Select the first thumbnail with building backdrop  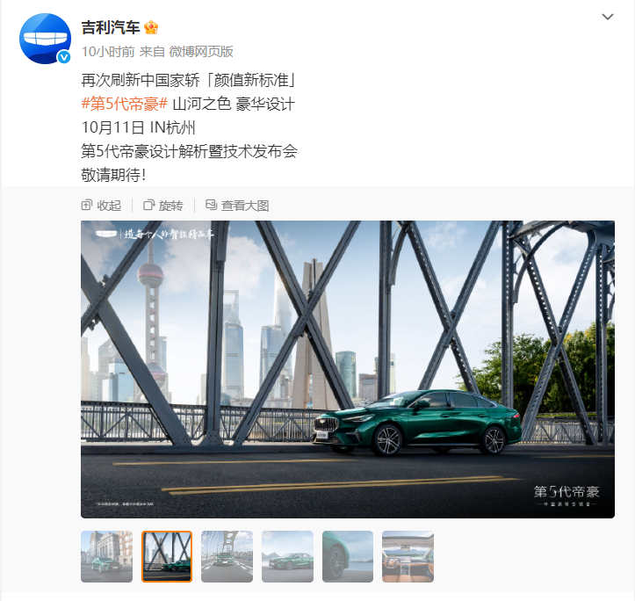tap(106, 556)
